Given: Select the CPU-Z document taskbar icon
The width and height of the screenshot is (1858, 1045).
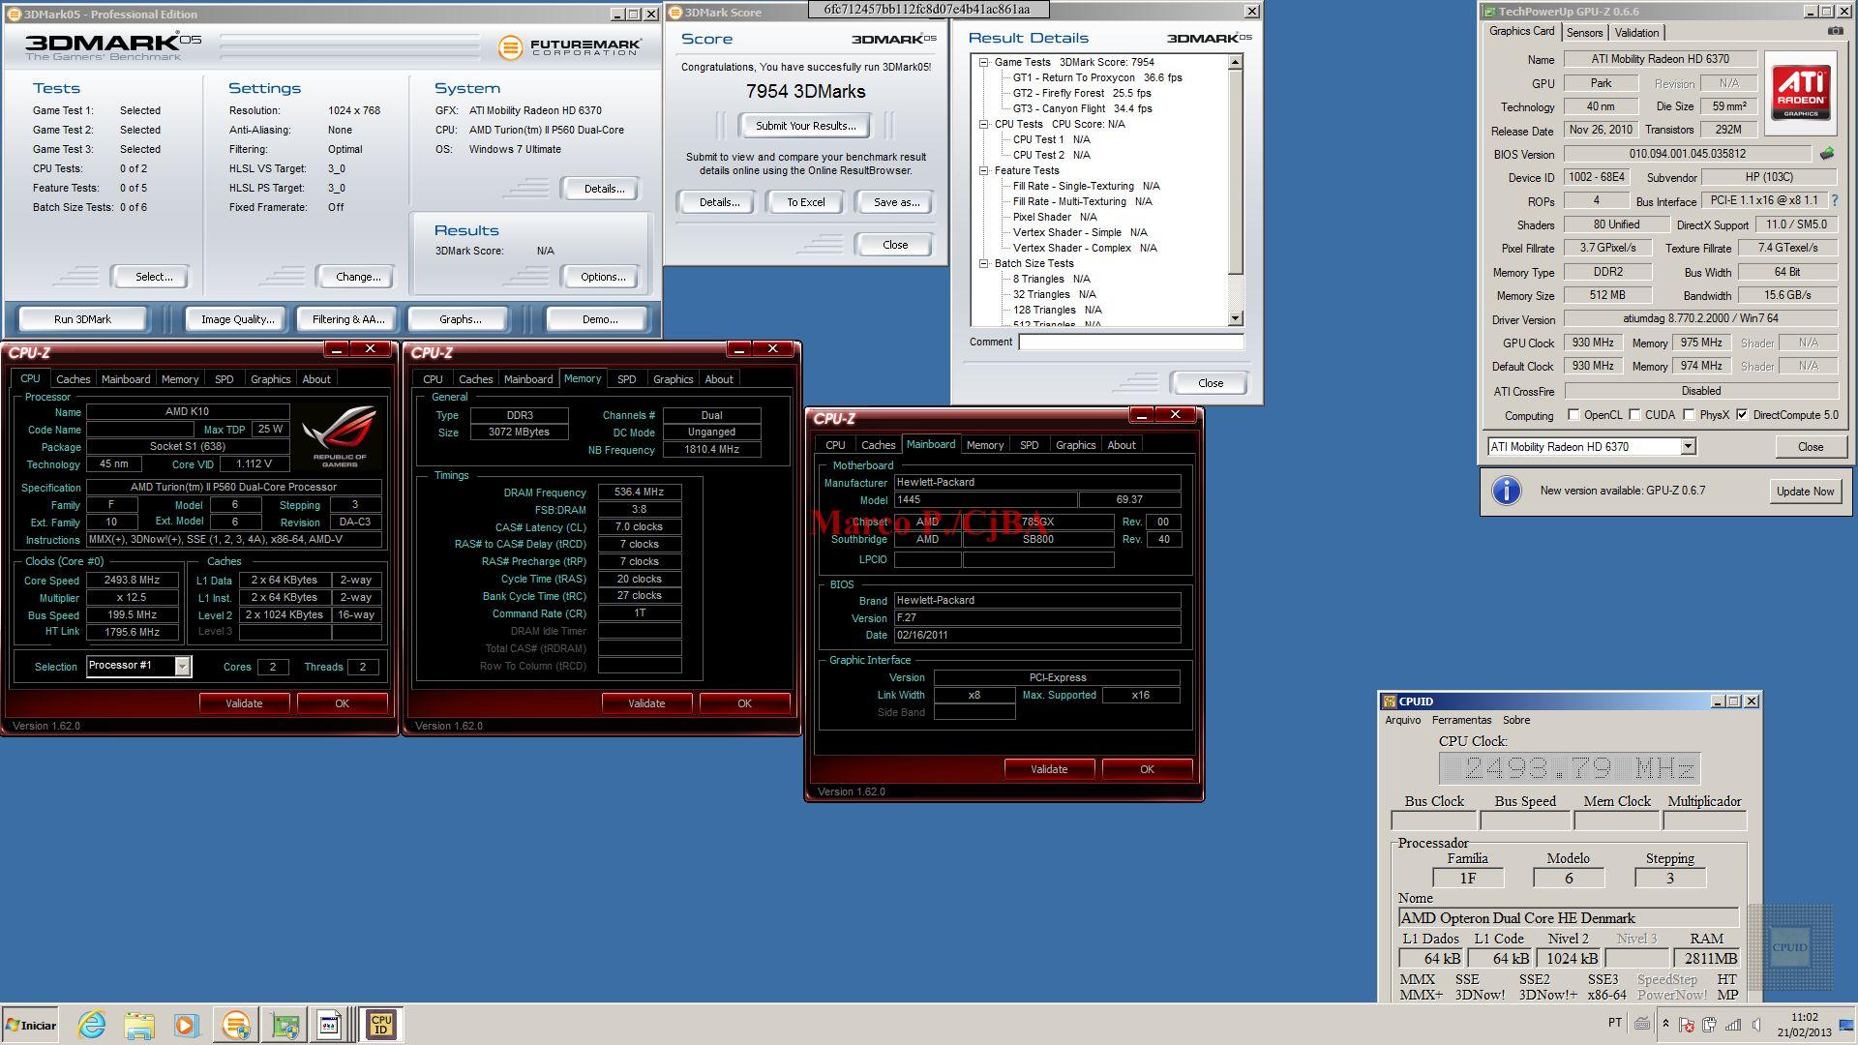Looking at the screenshot, I should pos(329,1025).
